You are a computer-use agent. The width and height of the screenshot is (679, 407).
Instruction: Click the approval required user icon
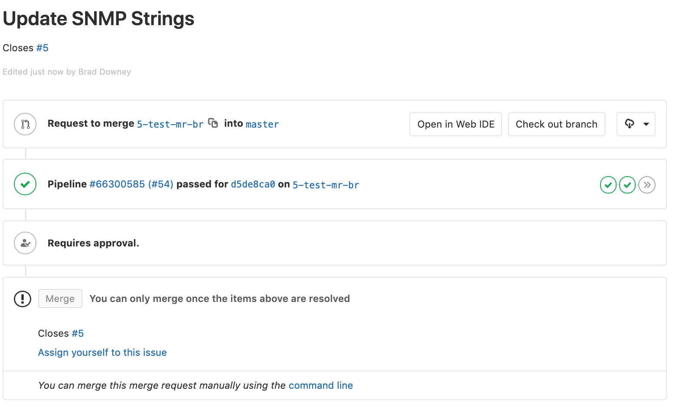point(25,243)
